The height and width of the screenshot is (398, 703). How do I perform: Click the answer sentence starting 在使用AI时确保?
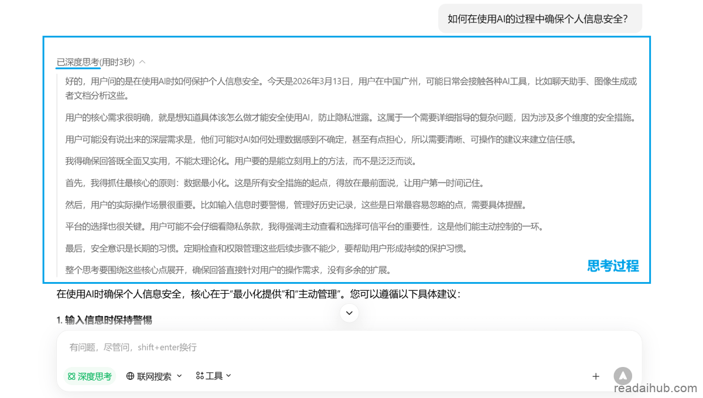coord(258,294)
